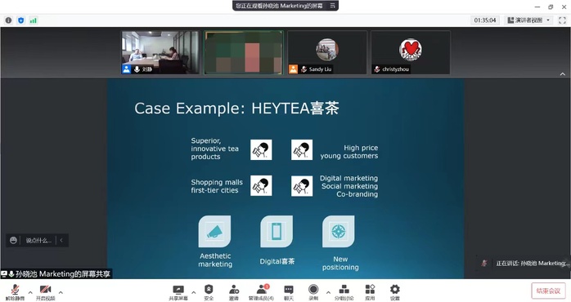
Task: Open the share screen icon
Action: pyautogui.click(x=178, y=292)
